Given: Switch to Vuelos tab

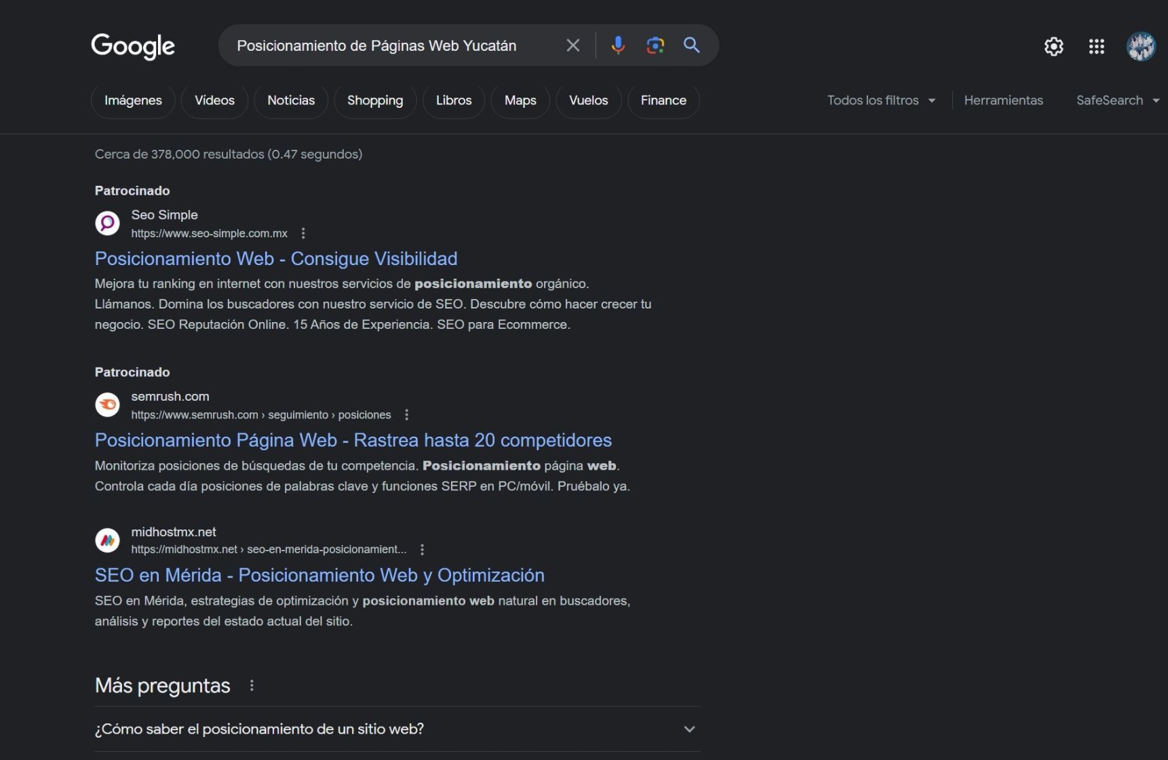Looking at the screenshot, I should pyautogui.click(x=589, y=100).
